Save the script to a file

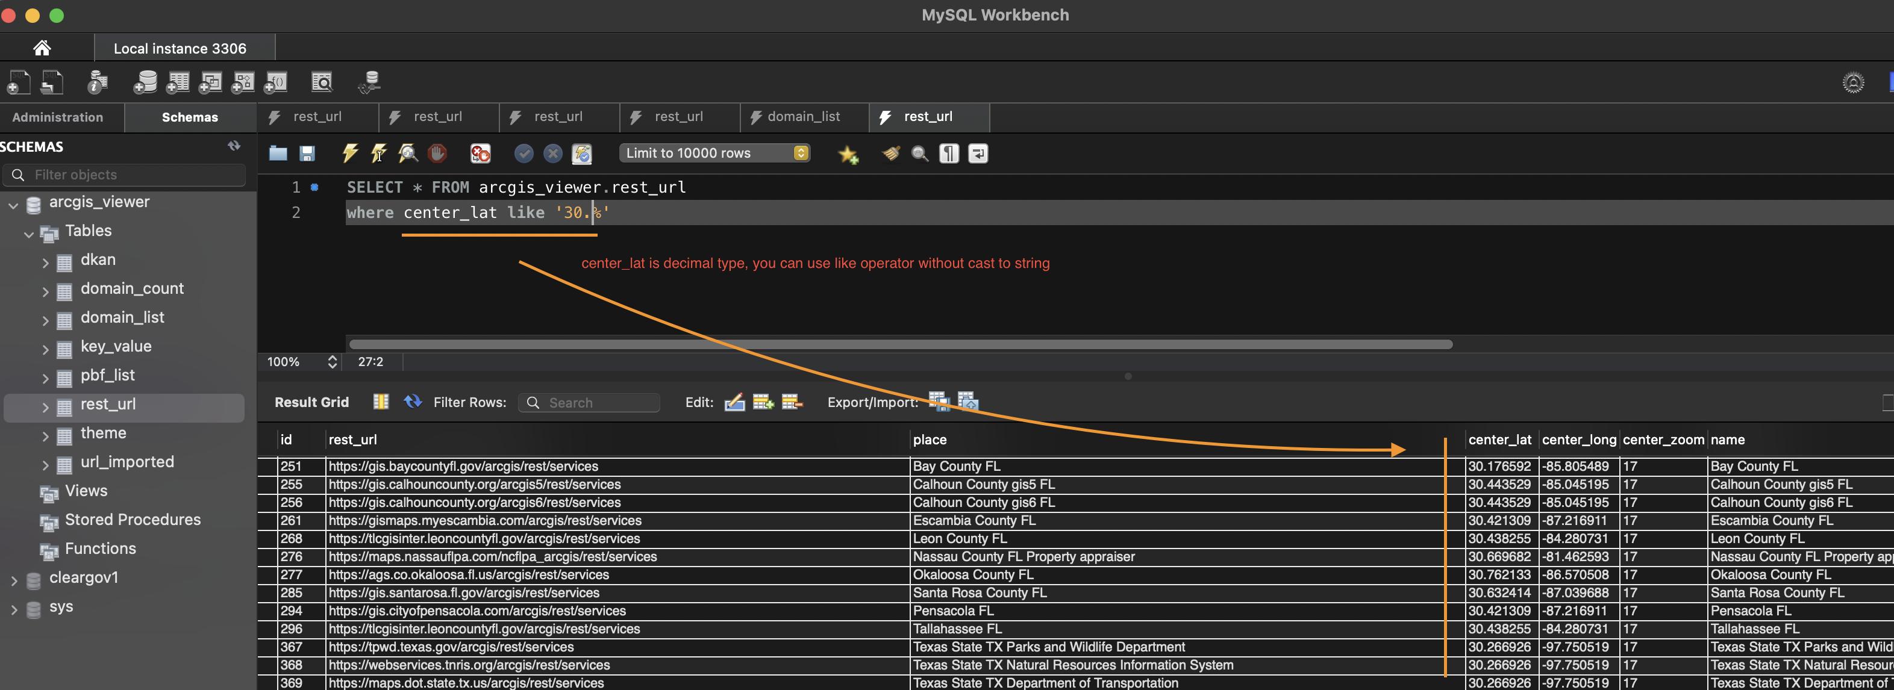(x=307, y=153)
